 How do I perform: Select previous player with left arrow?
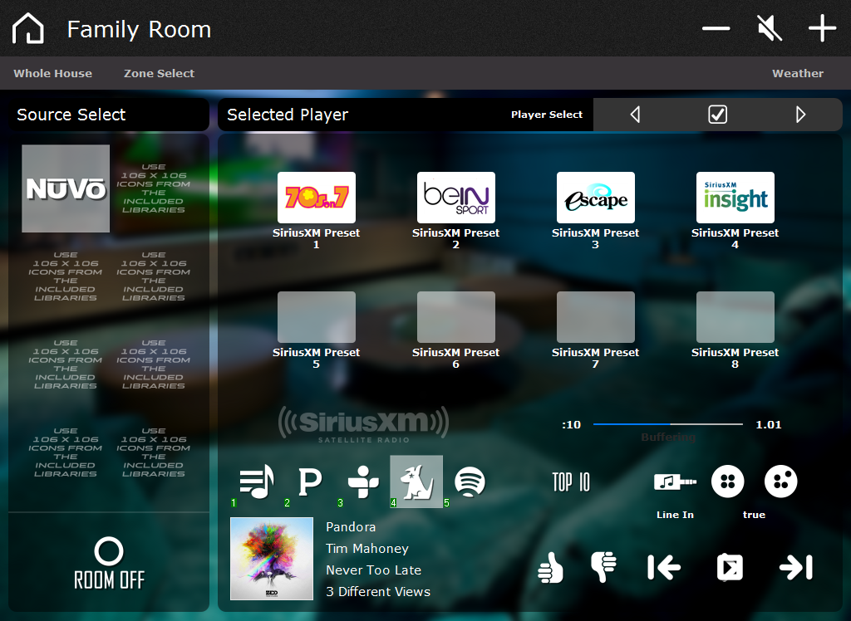[635, 115]
